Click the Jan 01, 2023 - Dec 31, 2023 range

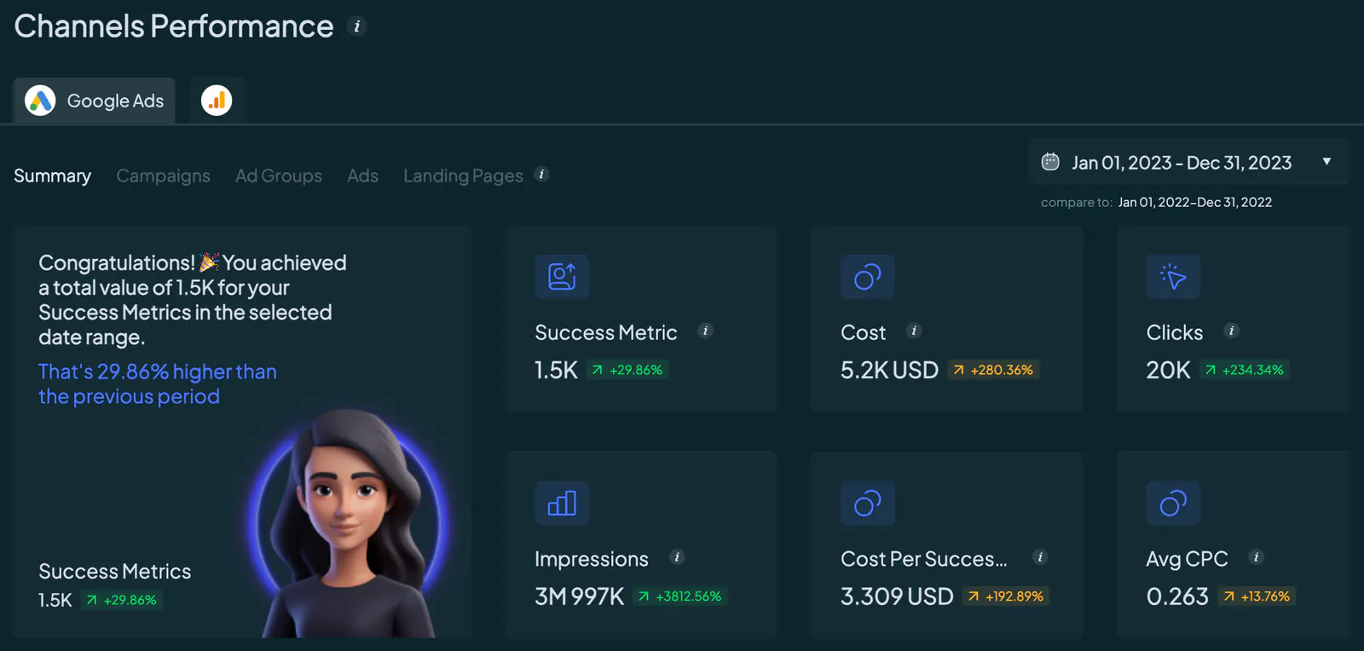coord(1182,162)
